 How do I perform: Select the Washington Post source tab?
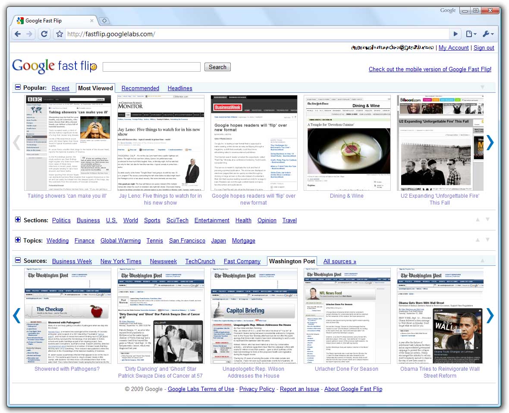(292, 262)
